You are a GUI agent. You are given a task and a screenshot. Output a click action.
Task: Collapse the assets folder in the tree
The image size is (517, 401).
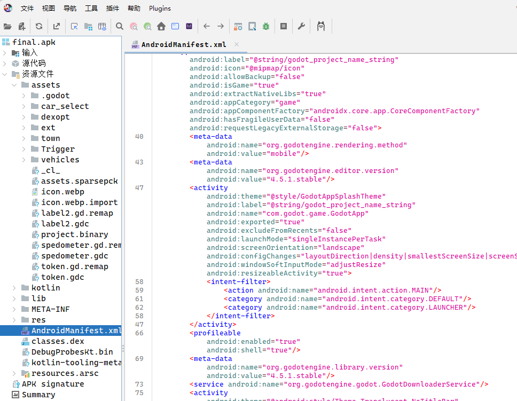pos(14,85)
